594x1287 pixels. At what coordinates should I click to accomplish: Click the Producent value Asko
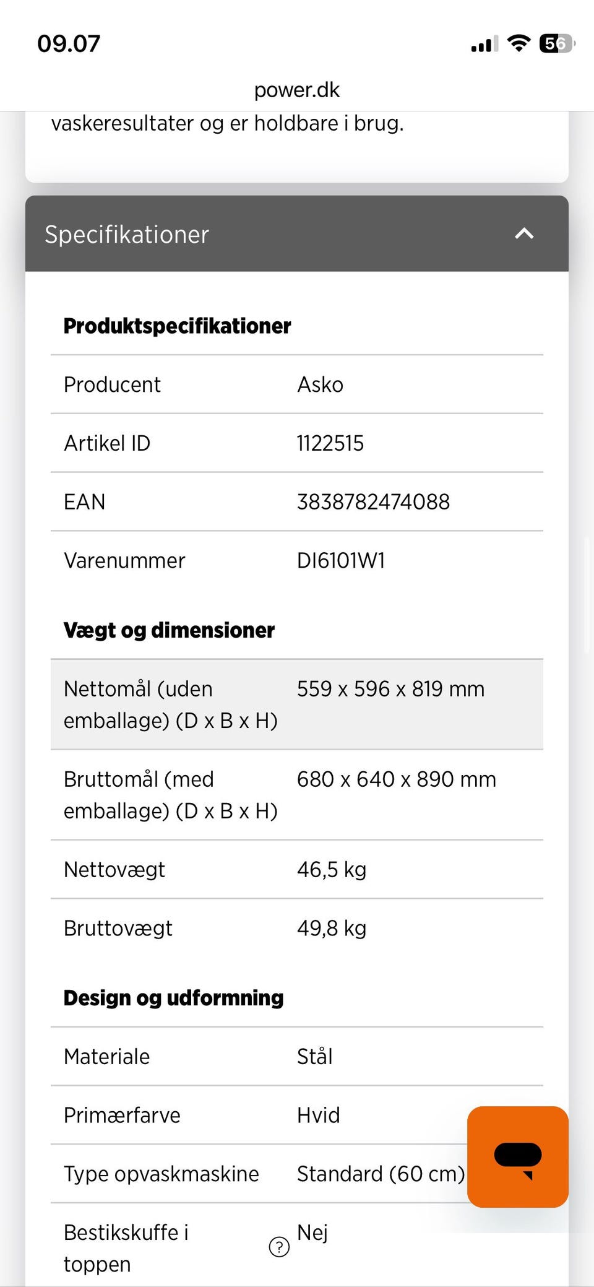320,384
